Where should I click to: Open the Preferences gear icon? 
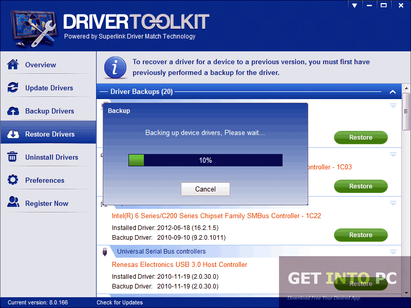click(x=13, y=180)
